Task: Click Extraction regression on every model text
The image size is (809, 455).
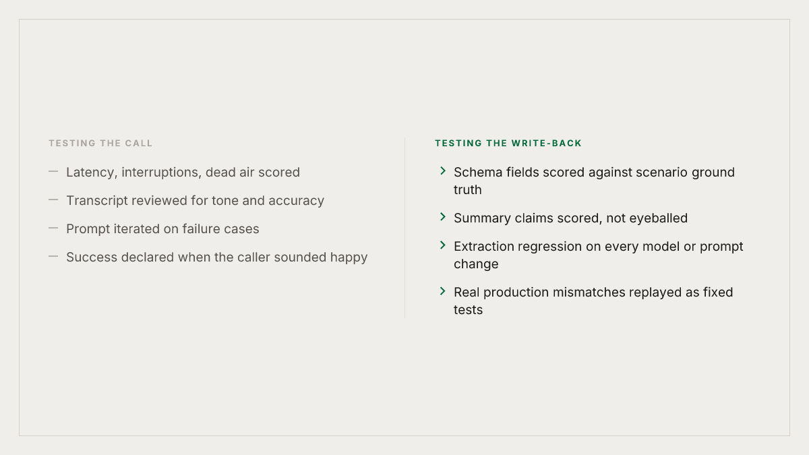Action: [x=599, y=255]
